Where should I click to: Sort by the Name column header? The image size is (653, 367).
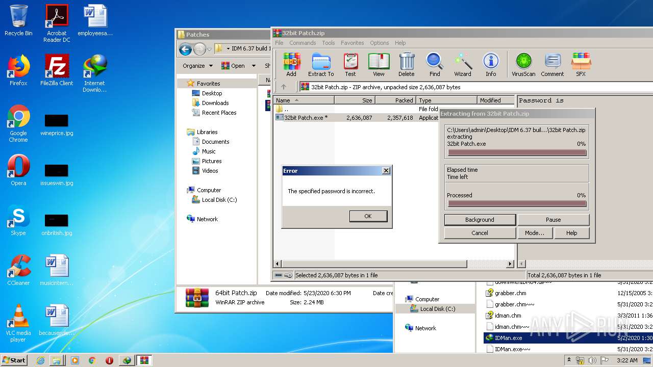tap(304, 100)
